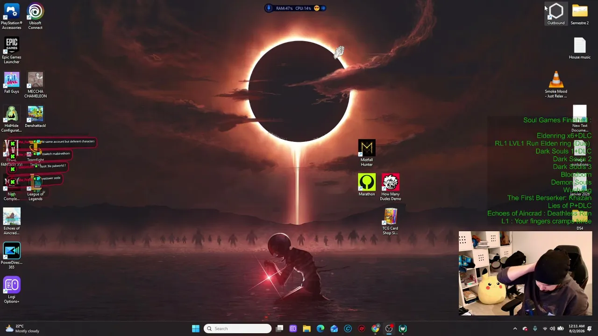Select the Fall Guys desktop icon

point(12,83)
